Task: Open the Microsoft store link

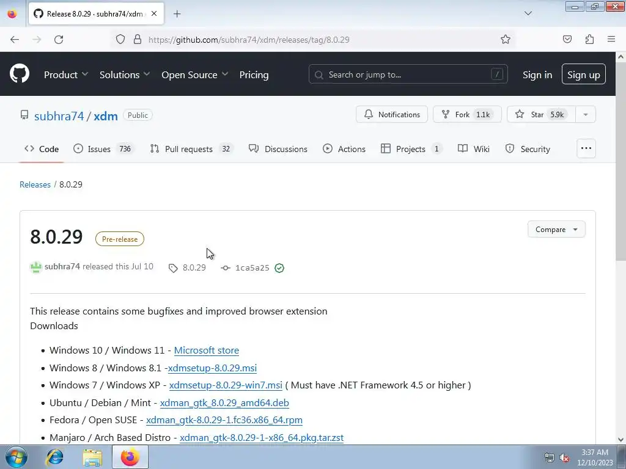Action: 207,350
